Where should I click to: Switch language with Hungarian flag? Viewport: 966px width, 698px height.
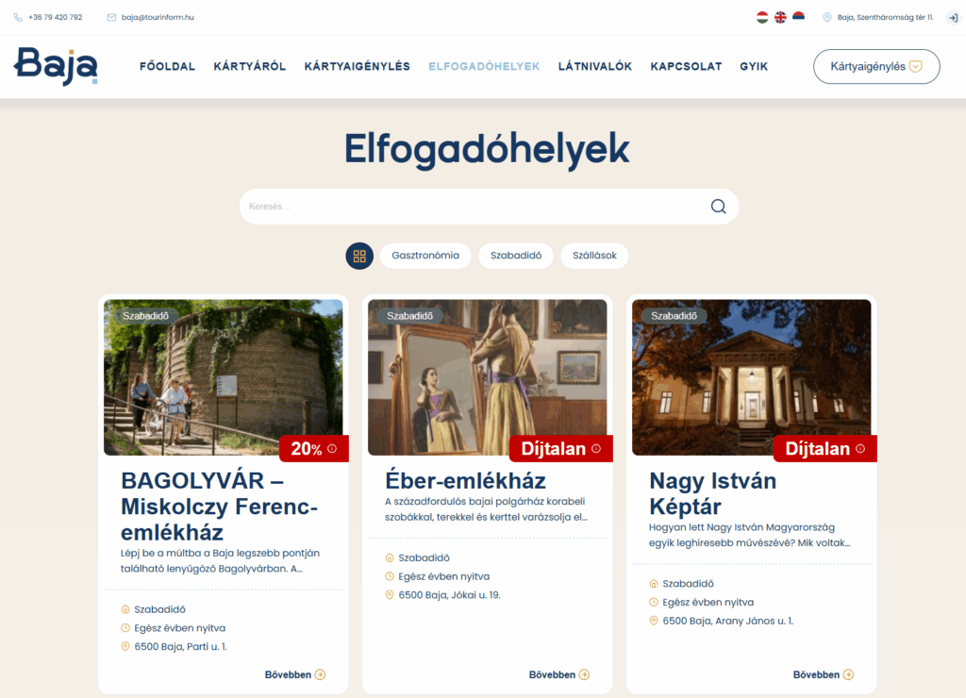[x=762, y=17]
